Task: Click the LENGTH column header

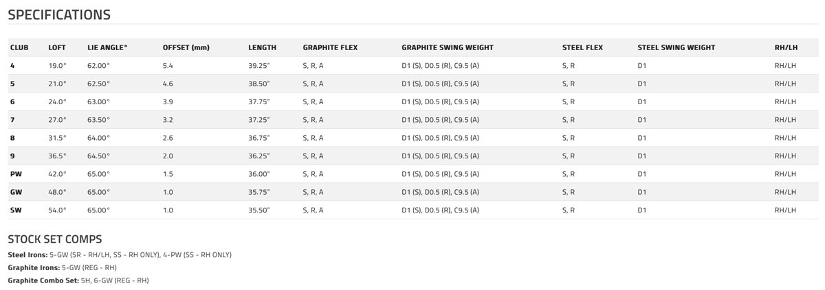Action: click(x=262, y=48)
